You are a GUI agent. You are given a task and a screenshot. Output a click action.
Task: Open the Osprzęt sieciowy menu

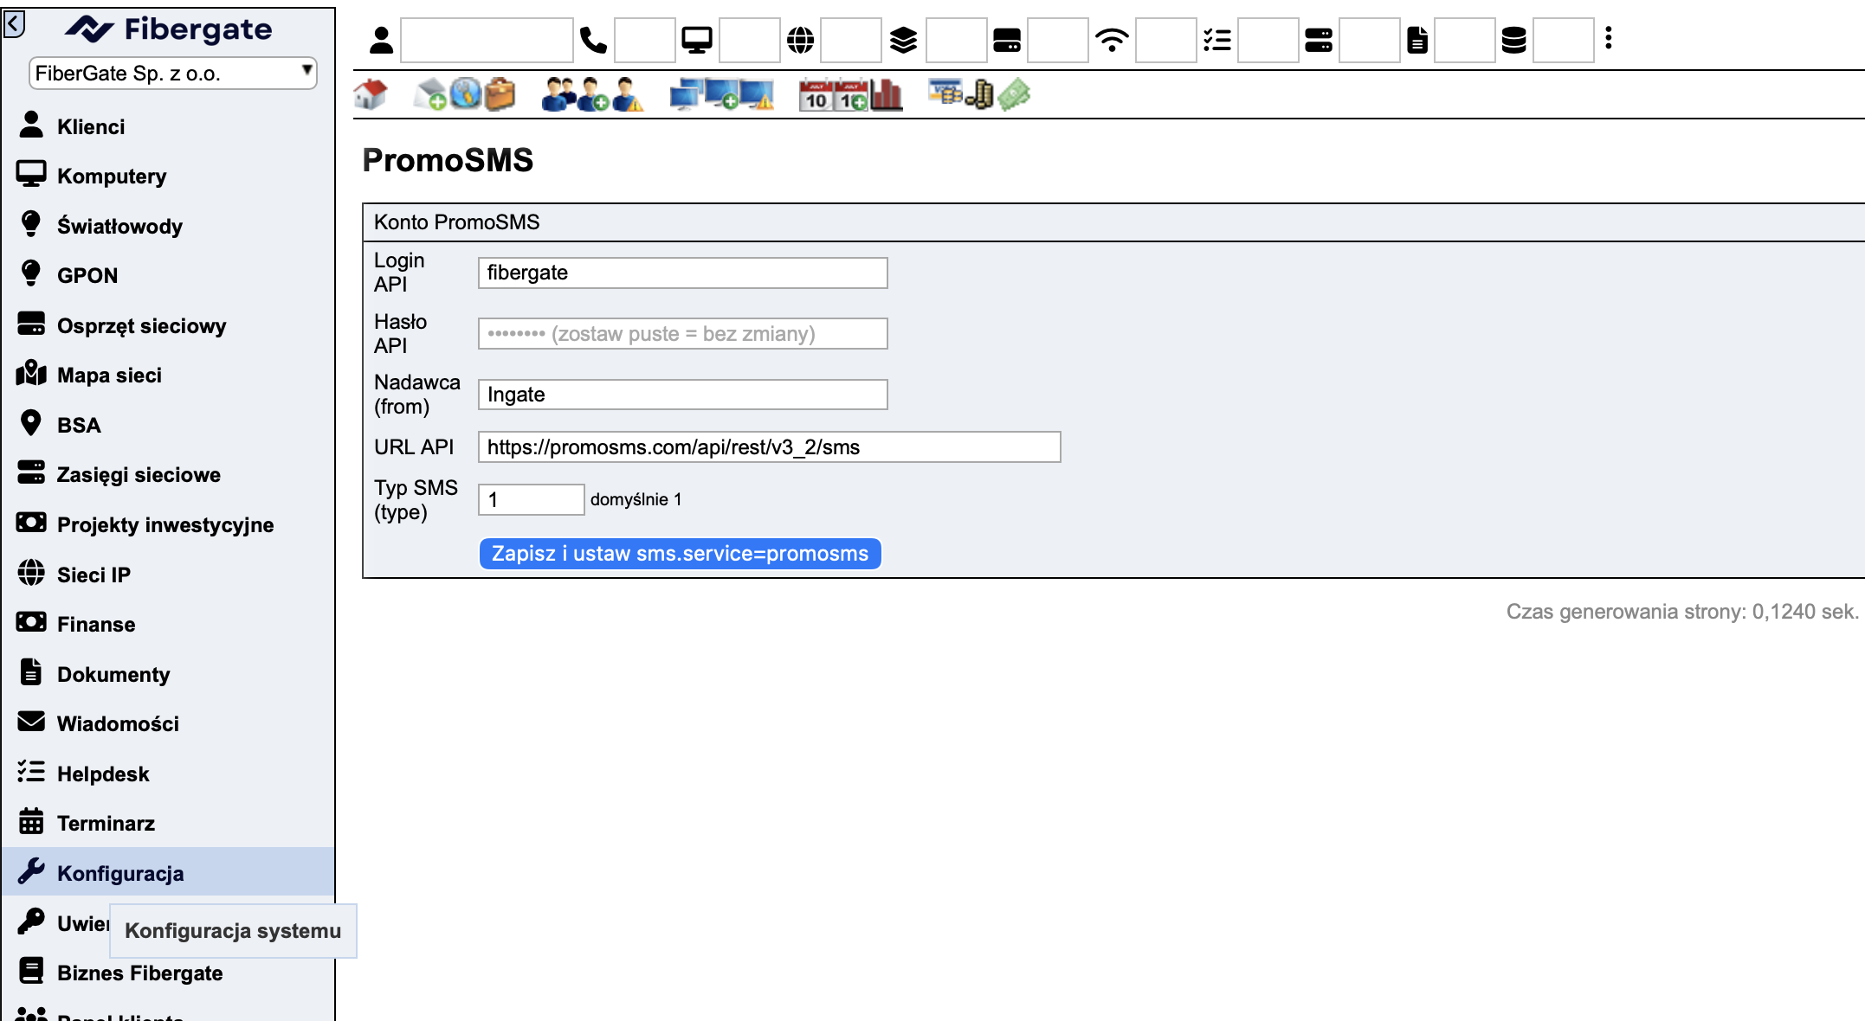168,325
